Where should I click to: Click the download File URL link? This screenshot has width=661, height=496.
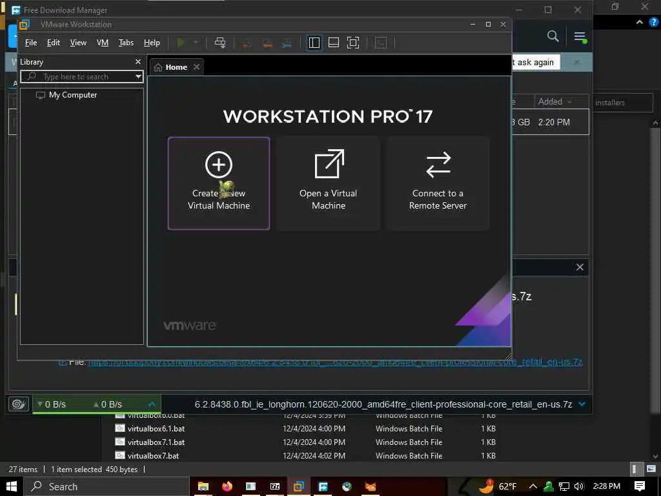pyautogui.click(x=336, y=362)
